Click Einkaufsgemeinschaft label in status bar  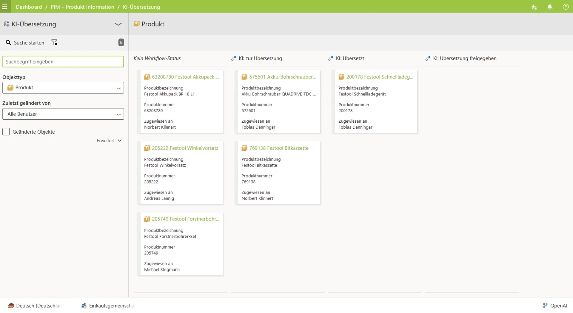point(111,306)
